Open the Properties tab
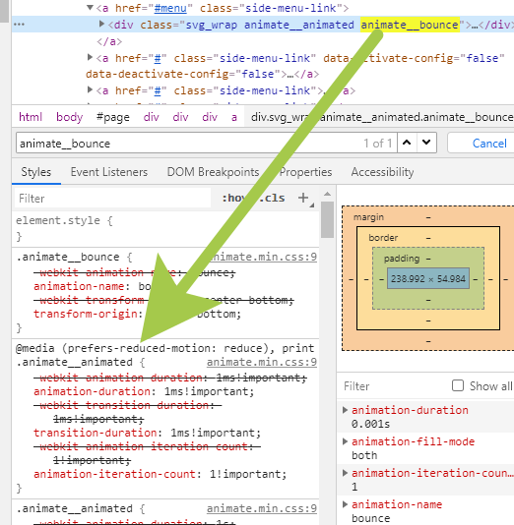 pyautogui.click(x=305, y=172)
